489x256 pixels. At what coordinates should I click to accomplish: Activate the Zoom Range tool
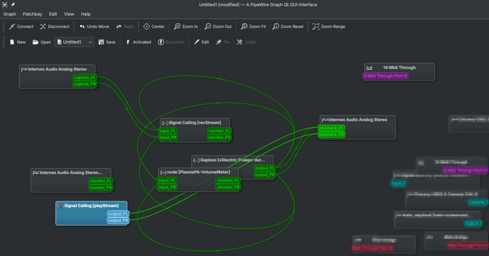point(329,26)
